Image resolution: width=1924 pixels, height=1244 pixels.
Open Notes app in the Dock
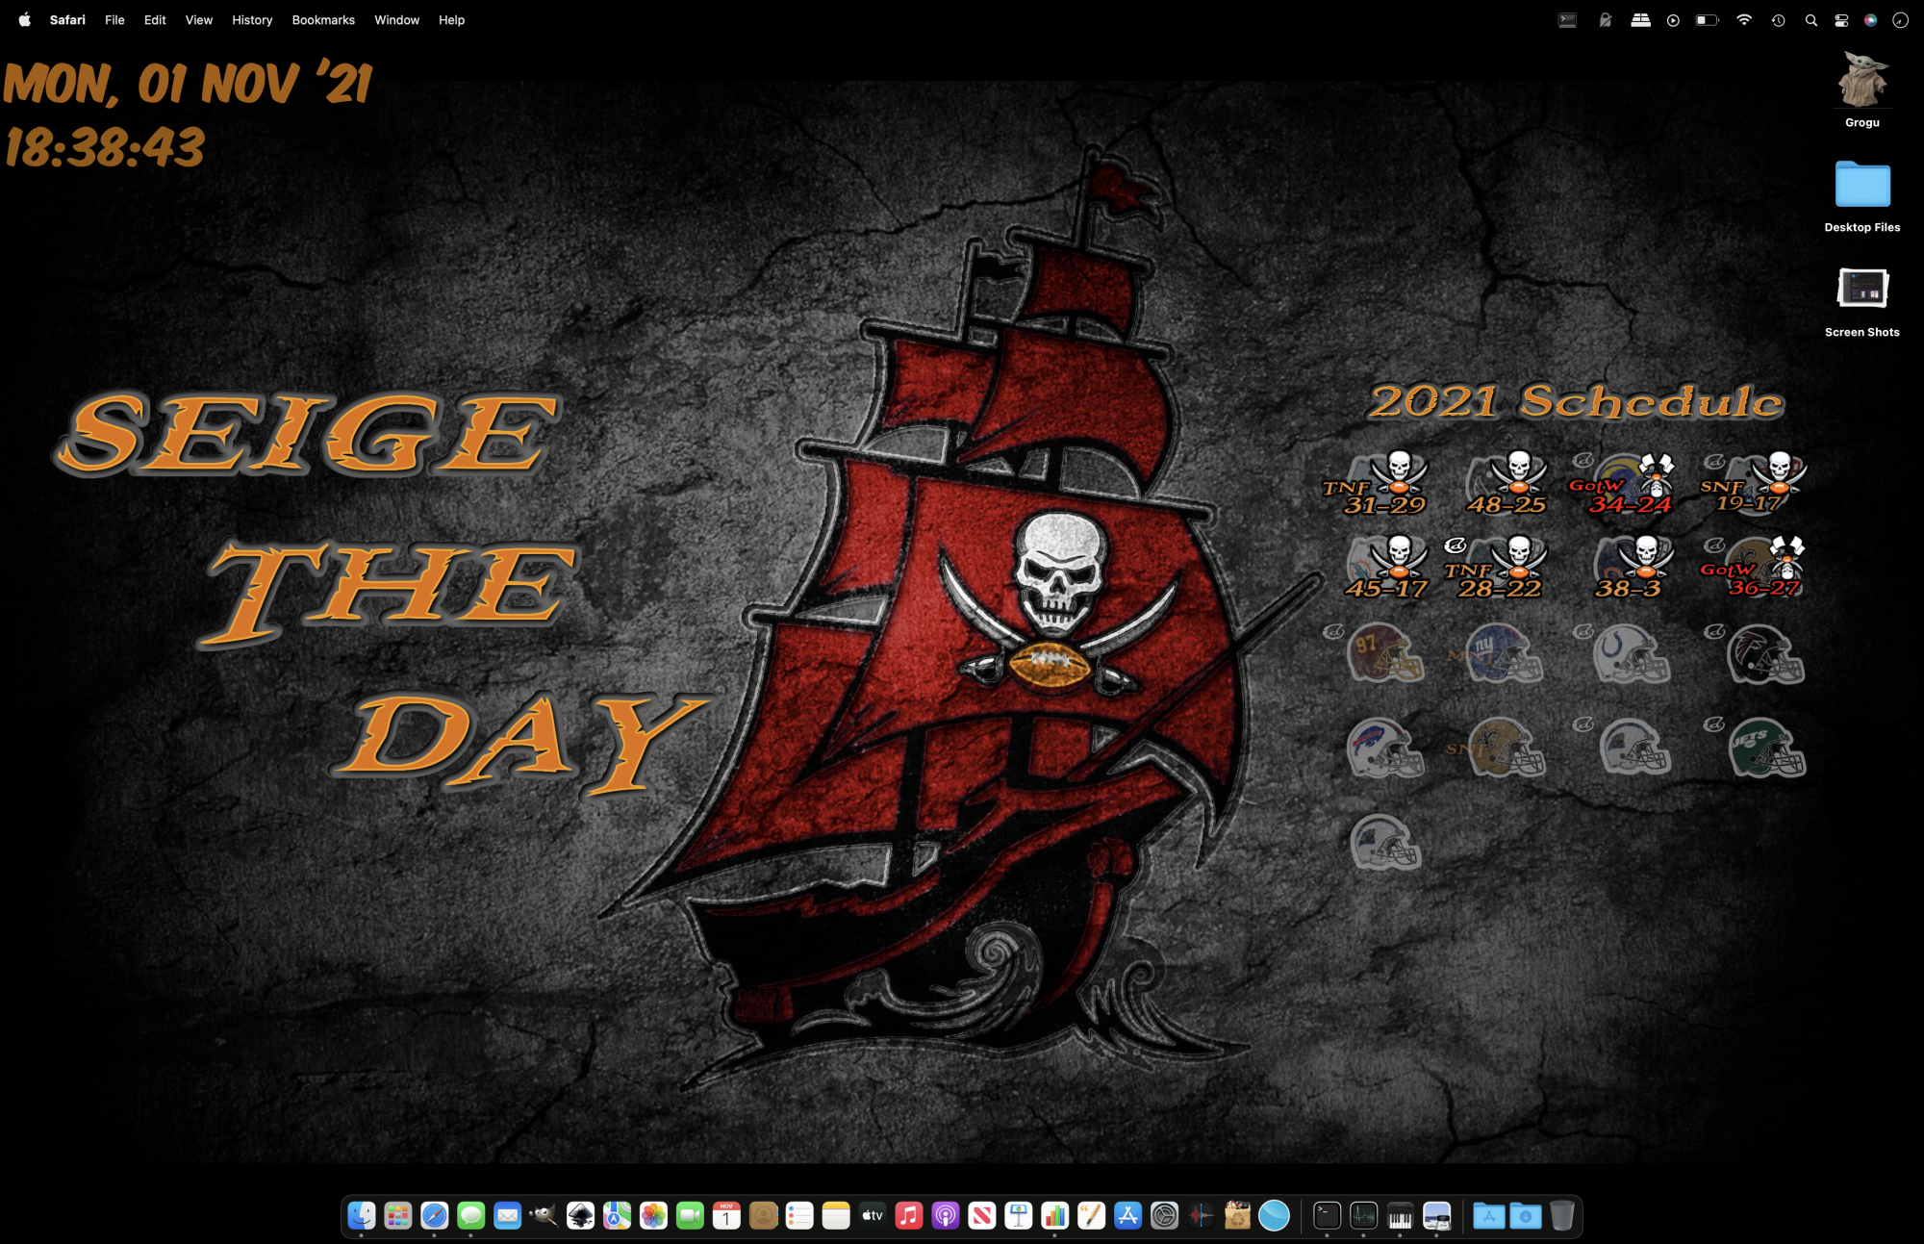click(x=837, y=1215)
